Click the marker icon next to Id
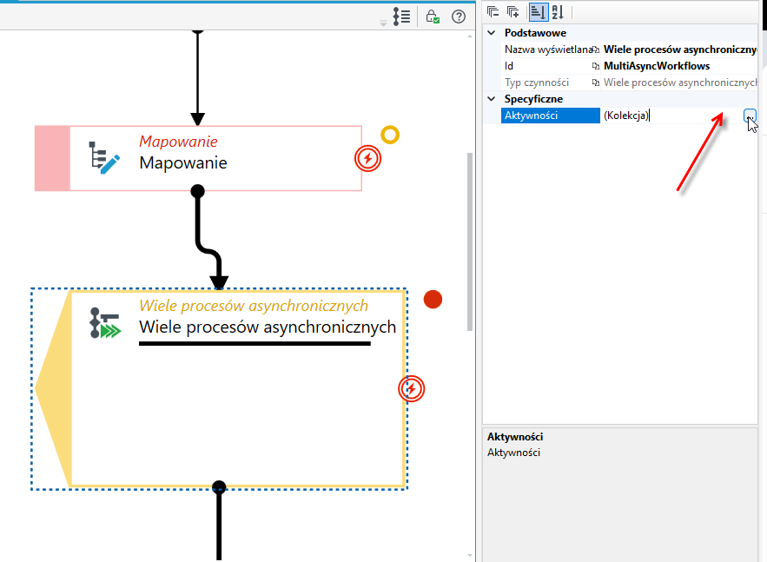This screenshot has height=562, width=767. 595,66
